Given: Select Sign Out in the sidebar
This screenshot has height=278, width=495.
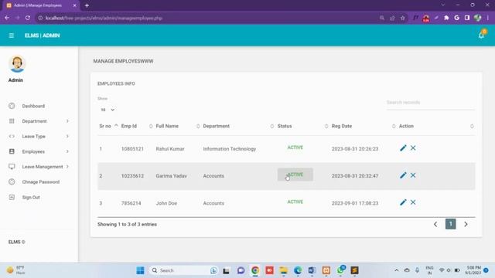Looking at the screenshot, I should coord(31,198).
